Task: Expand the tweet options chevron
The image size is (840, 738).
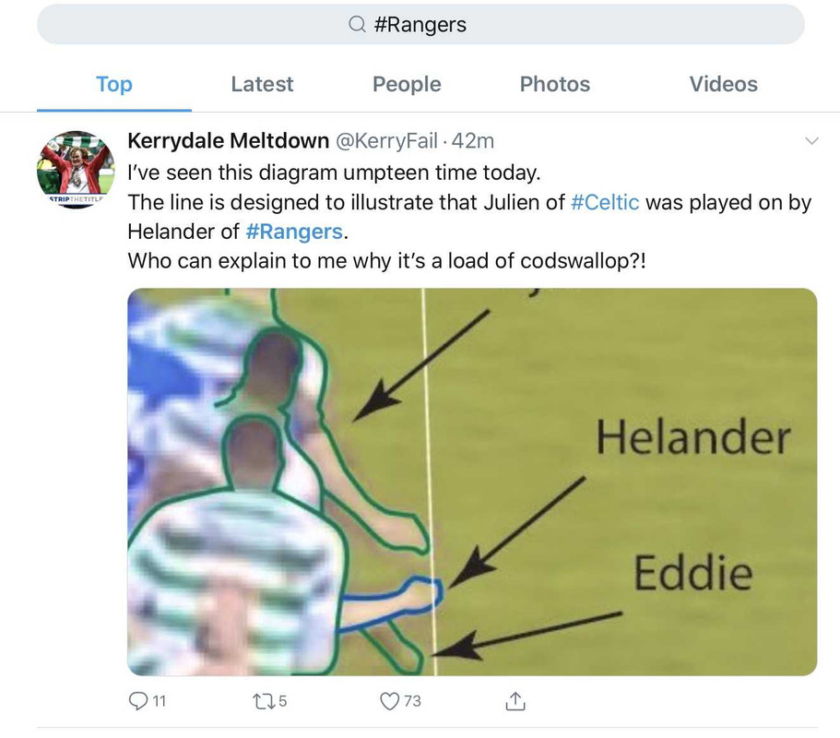Action: click(x=811, y=141)
